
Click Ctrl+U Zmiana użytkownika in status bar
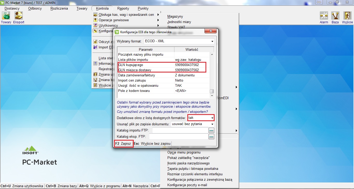coord(22,186)
